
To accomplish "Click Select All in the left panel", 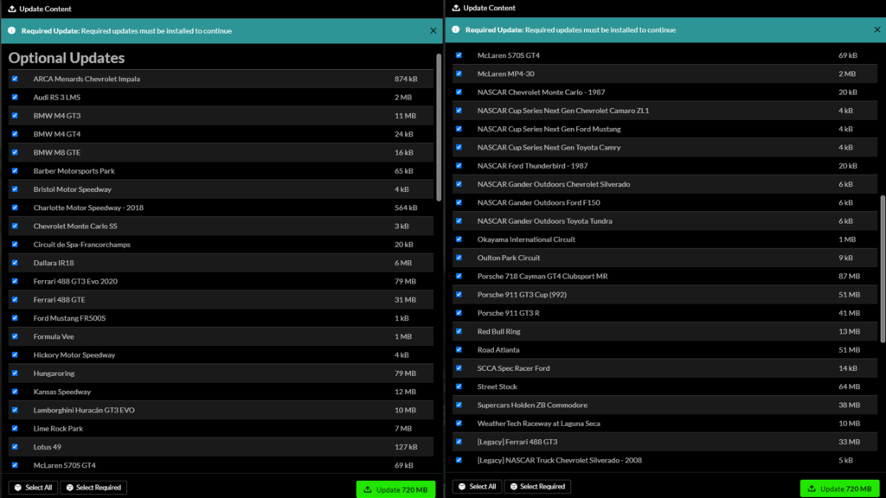I will [33, 488].
